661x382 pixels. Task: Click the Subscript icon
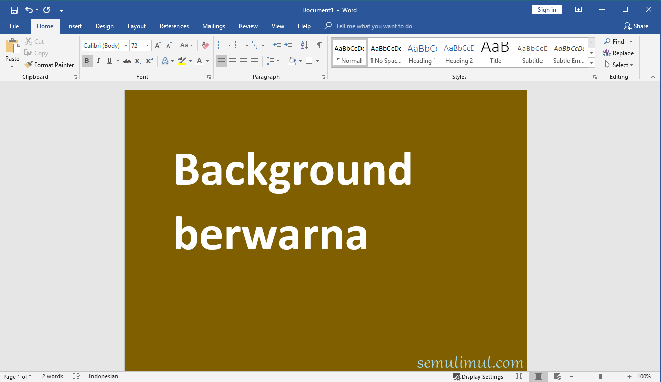pos(138,61)
